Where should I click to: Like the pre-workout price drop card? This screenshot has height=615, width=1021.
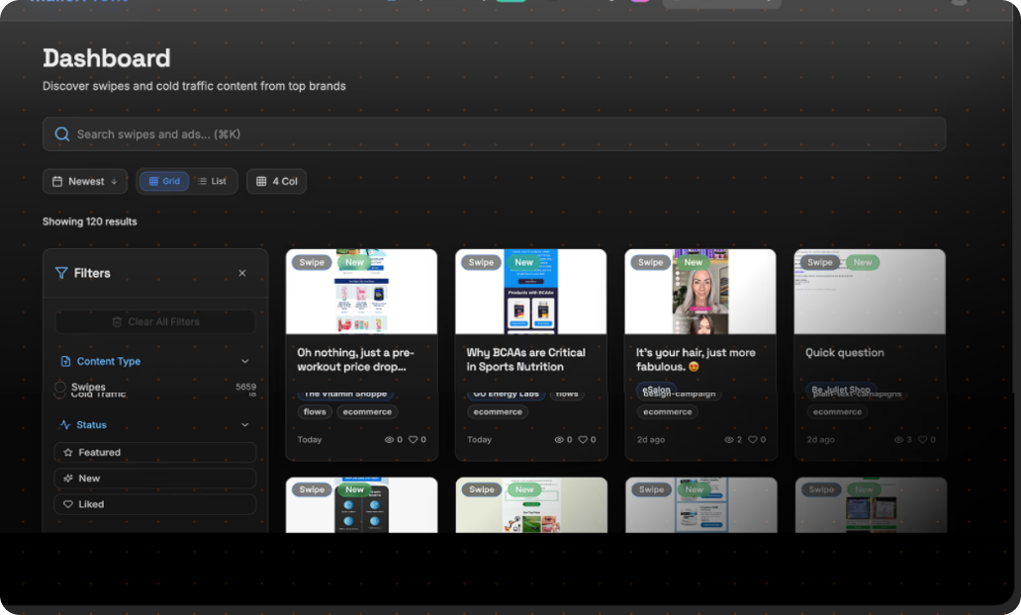[x=413, y=440]
